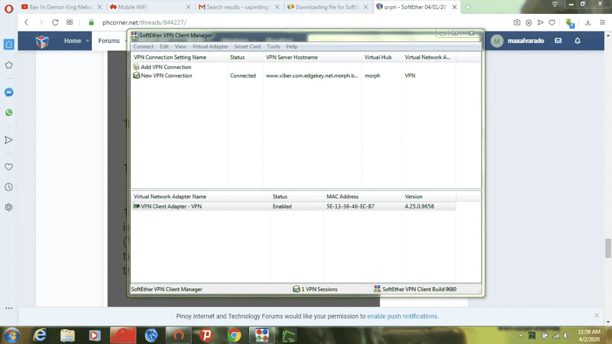Viewport: 612px width, 344px height.
Task: Bookmark the page with the address bar heart
Action: [x=552, y=22]
